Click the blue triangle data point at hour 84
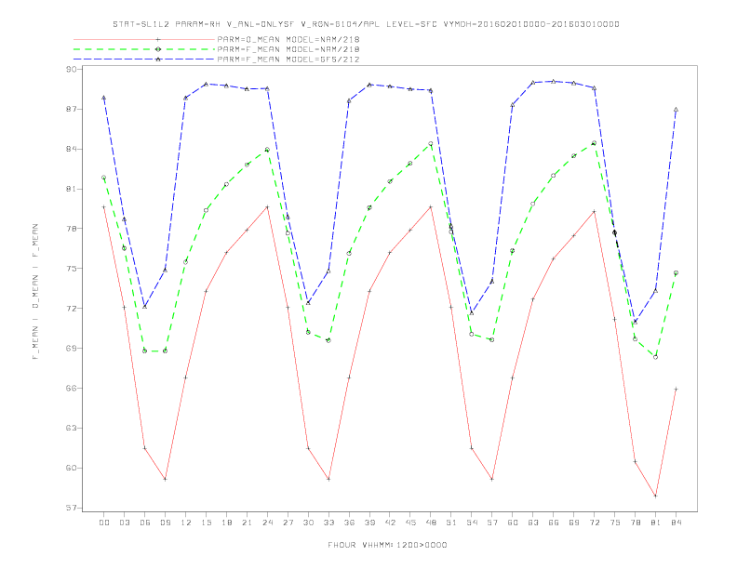This screenshot has height=569, width=737. [x=676, y=110]
